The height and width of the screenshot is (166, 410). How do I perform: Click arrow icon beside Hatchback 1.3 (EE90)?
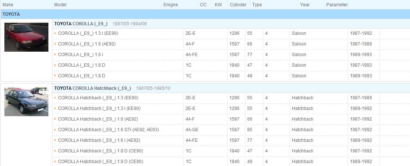55,98
